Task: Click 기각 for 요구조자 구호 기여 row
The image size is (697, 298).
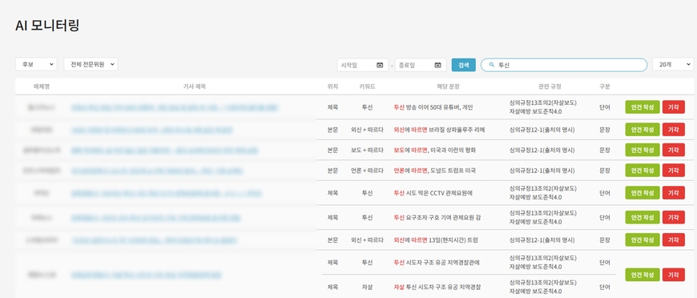Action: [x=674, y=218]
